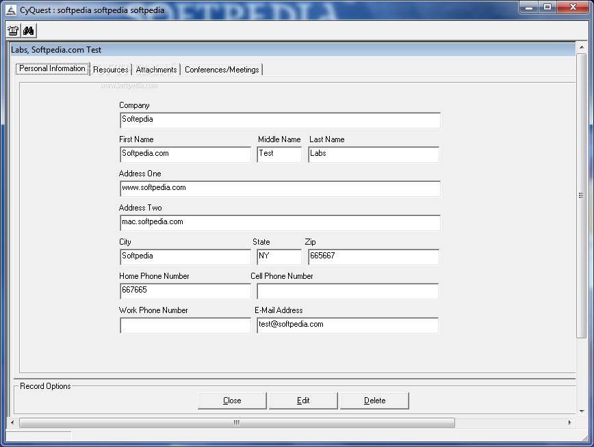The width and height of the screenshot is (594, 447).
Task: Click the Delete record button
Action: 374,401
